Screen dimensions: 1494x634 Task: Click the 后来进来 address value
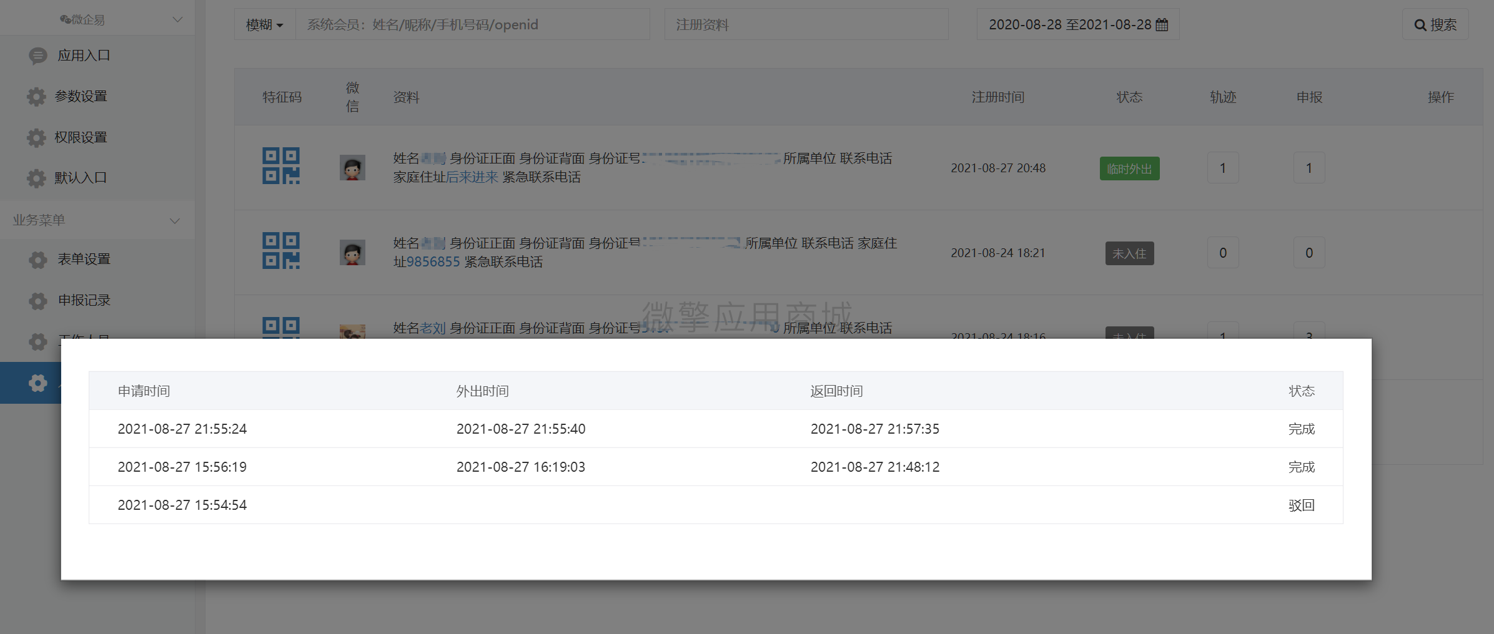click(472, 177)
